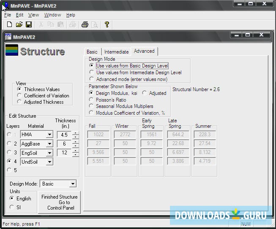Click stepper arrows for 4.5 thickness
Screen dimensions: 276x229
(76, 135)
